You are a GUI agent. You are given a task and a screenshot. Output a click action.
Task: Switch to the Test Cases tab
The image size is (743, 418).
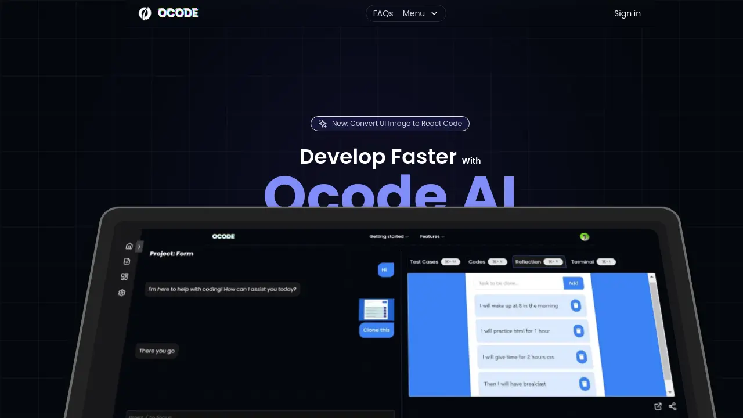tap(434, 262)
